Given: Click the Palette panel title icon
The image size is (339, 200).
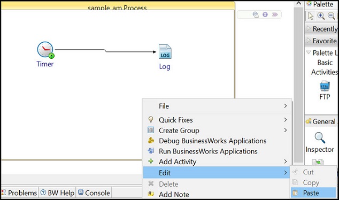Looking at the screenshot, I should (309, 4).
